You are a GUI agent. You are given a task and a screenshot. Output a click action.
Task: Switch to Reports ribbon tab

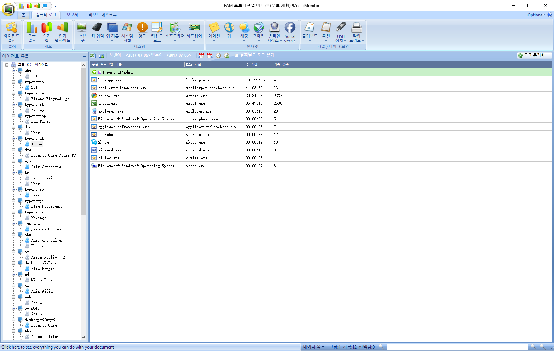coord(72,15)
